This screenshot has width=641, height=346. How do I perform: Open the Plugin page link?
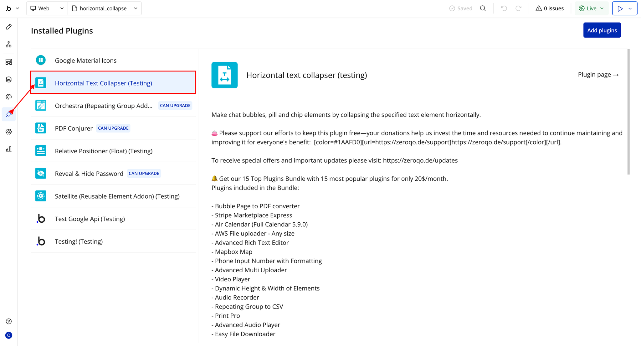598,75
